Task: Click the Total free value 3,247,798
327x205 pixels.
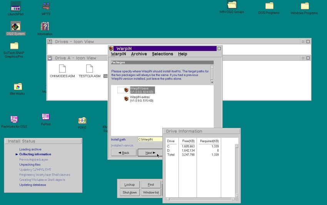Action: pyautogui.click(x=189, y=155)
